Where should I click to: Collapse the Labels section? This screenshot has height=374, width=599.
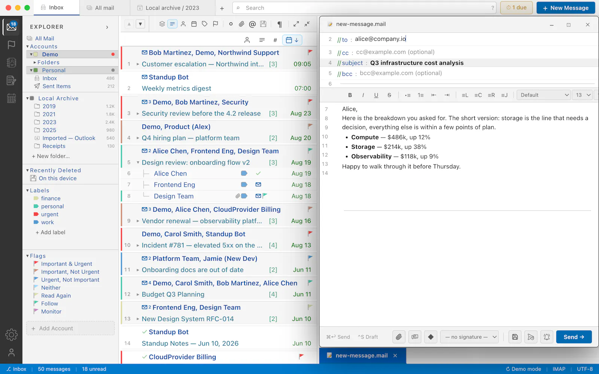(x=27, y=190)
